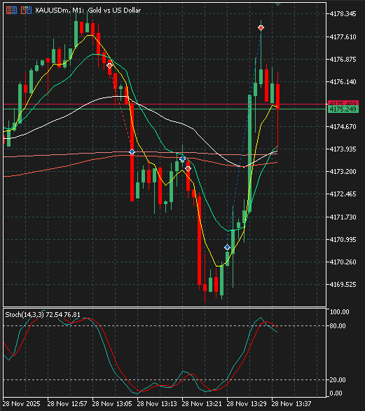Click the 4169.525 price scale label

coord(343,285)
